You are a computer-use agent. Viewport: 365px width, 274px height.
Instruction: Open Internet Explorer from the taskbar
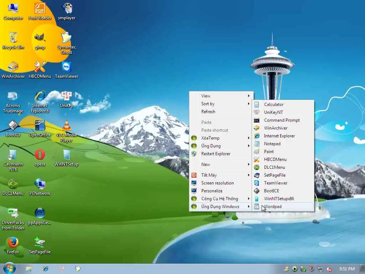pos(45,269)
